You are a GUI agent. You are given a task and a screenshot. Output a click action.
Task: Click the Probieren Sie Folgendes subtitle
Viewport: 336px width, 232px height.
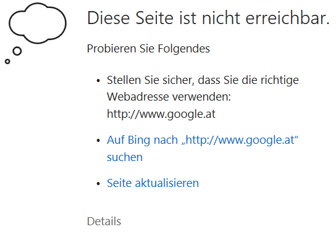[148, 49]
